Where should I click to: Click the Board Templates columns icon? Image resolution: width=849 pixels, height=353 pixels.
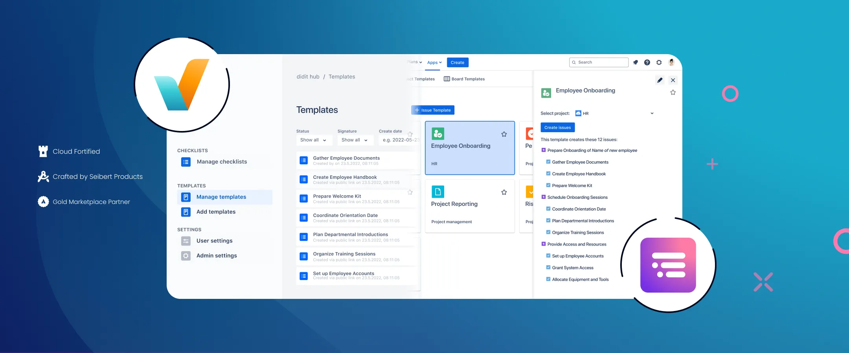click(447, 79)
